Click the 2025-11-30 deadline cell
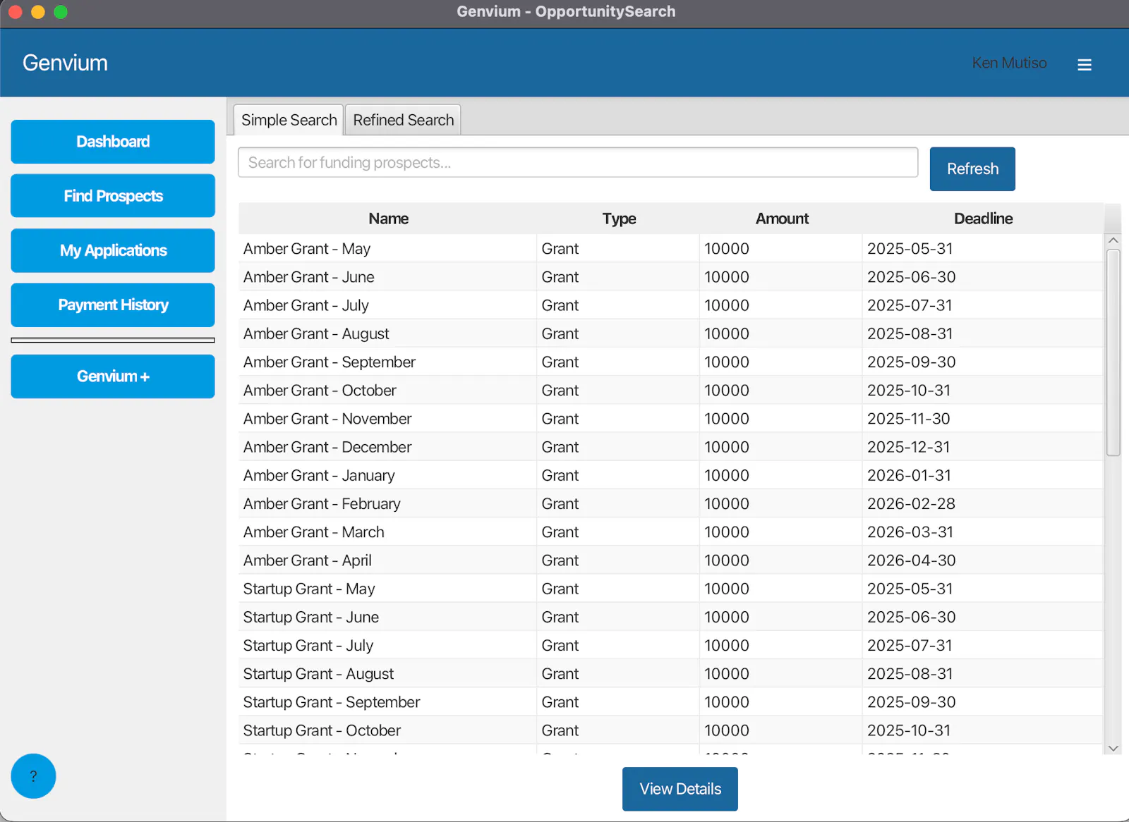 pos(983,419)
